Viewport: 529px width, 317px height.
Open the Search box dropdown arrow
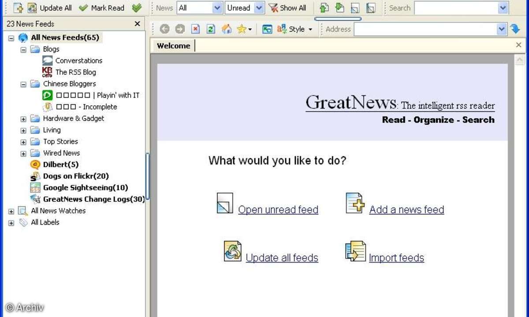click(503, 7)
